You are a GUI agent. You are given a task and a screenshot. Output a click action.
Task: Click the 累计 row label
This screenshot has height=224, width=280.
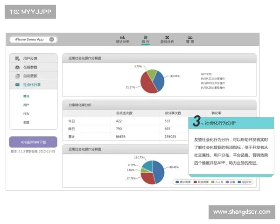coord(71,137)
